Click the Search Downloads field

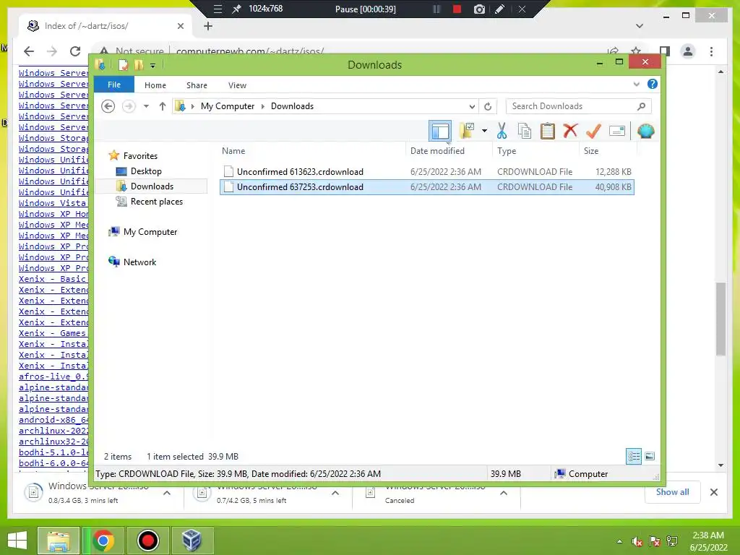[579, 106]
